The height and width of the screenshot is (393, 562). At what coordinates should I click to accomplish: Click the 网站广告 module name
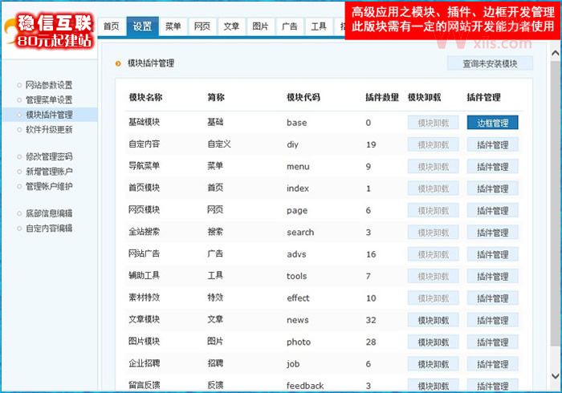coord(144,253)
